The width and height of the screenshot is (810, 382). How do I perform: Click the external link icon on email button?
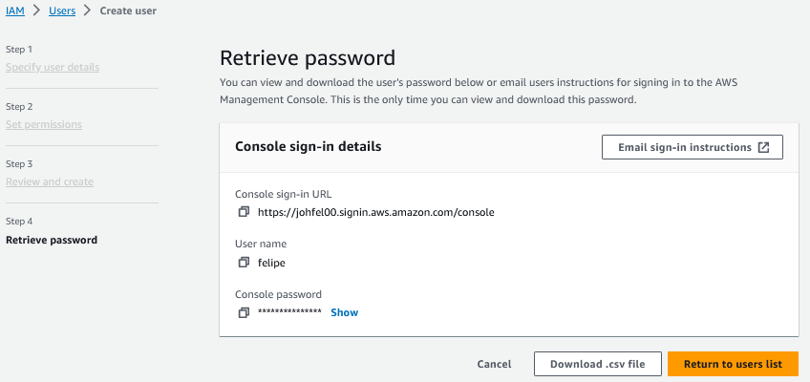(x=763, y=148)
